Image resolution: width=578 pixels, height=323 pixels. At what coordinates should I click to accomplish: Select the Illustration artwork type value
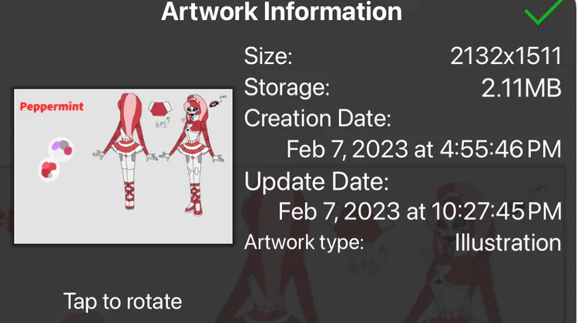pos(507,242)
